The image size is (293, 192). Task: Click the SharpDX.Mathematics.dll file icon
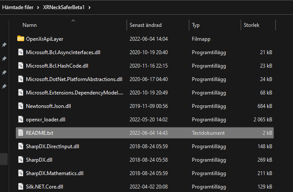pyautogui.click(x=21, y=173)
